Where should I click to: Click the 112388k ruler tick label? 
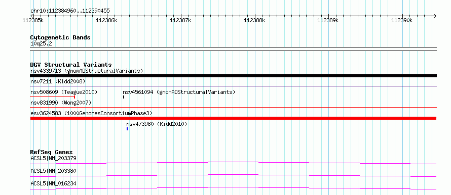(x=254, y=20)
